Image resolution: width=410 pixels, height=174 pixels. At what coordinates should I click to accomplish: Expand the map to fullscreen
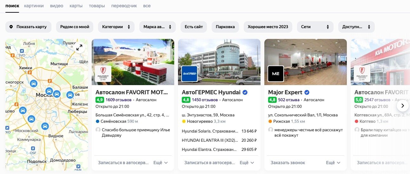[79, 47]
